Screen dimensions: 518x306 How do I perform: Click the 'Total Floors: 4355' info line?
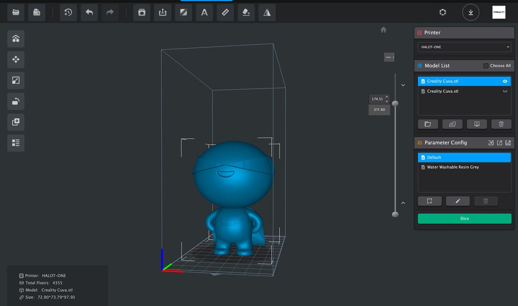40,283
